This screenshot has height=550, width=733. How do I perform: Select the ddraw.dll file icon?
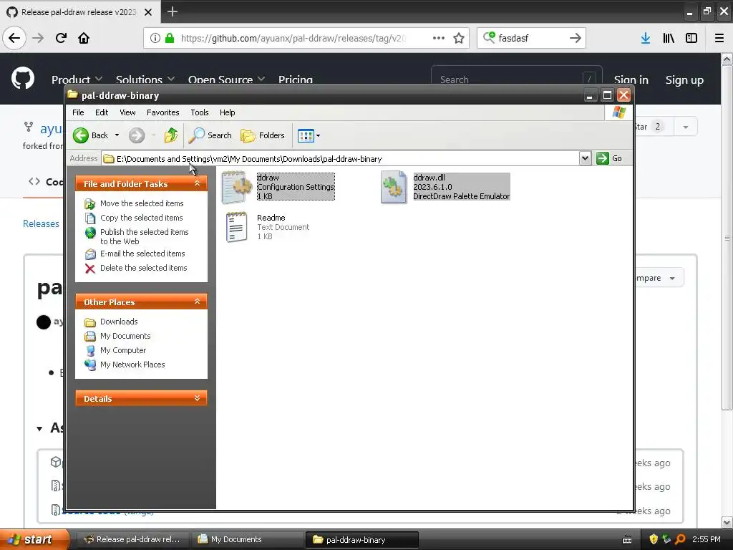[x=394, y=187]
